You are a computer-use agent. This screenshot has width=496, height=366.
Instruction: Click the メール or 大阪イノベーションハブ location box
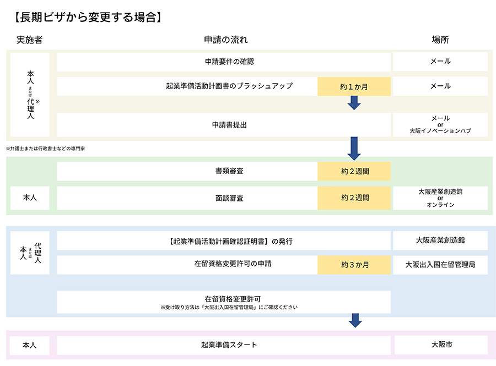click(440, 125)
